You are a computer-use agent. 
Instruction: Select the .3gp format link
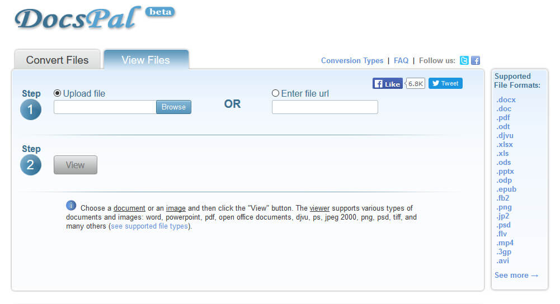click(503, 252)
